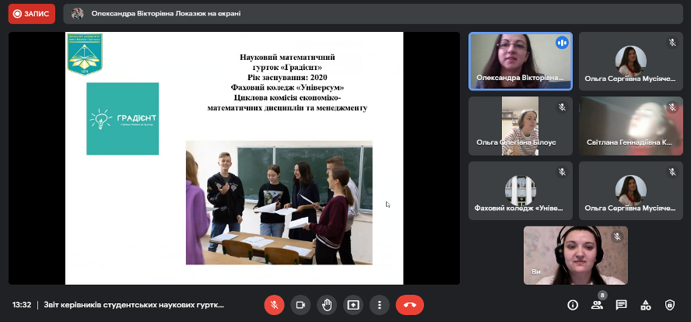The width and height of the screenshot is (691, 322).
Task: Raise your hand in the meeting
Action: pos(327,305)
